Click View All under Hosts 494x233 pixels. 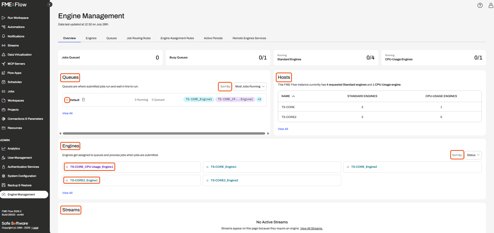click(283, 129)
